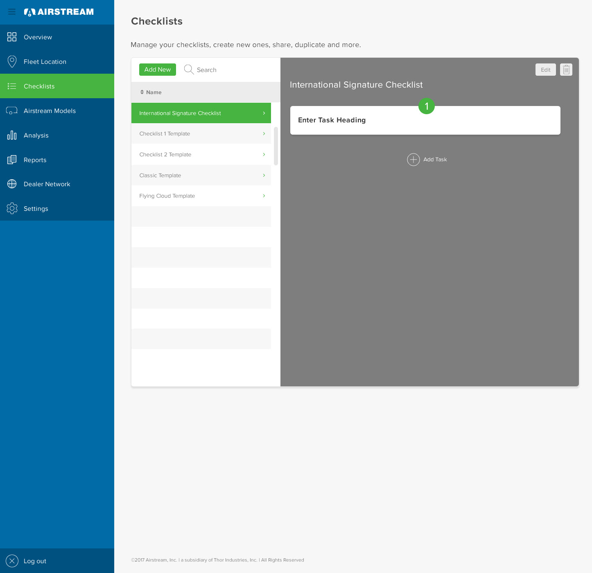This screenshot has height=573, width=592.
Task: Click the Fleet Location pin icon
Action: [12, 61]
